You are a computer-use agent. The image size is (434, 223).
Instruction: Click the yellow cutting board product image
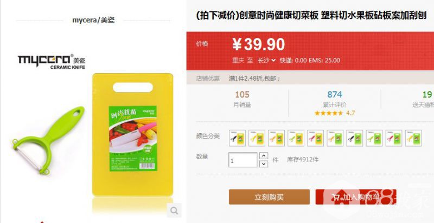(133, 135)
